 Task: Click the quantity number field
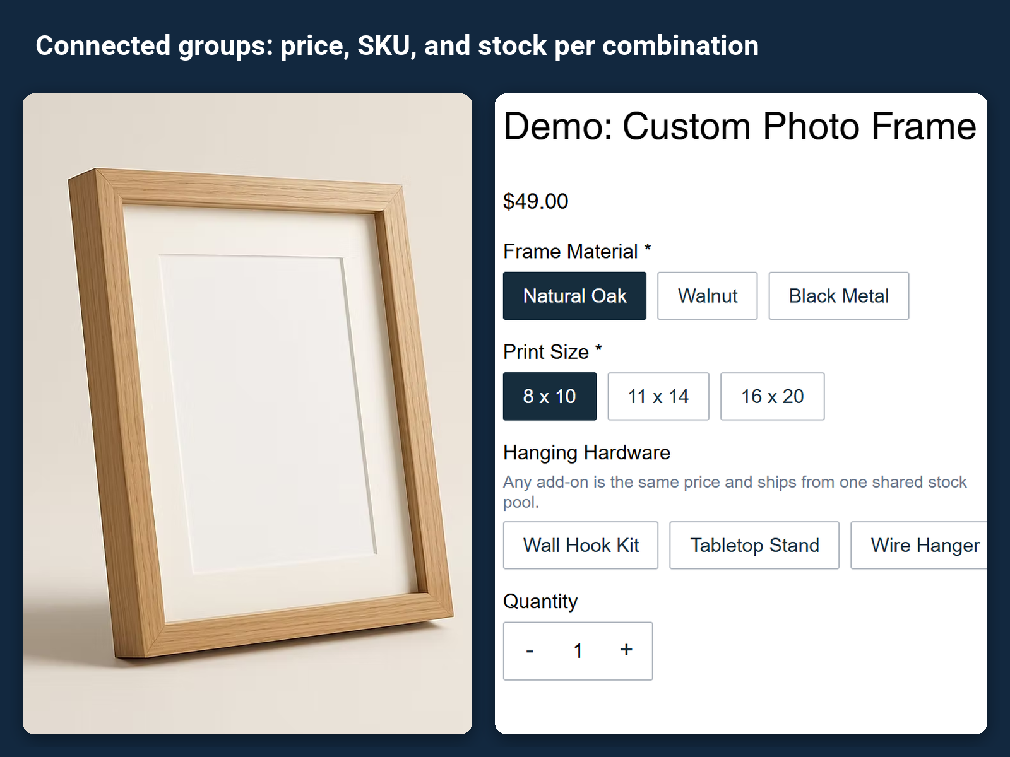578,650
